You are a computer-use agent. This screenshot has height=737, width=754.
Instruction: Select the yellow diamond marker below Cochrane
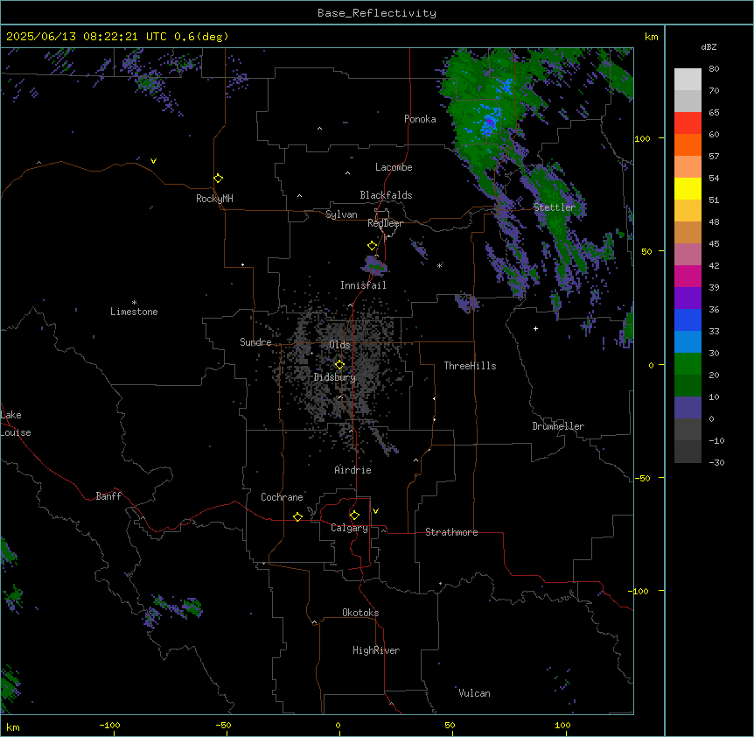pos(297,516)
